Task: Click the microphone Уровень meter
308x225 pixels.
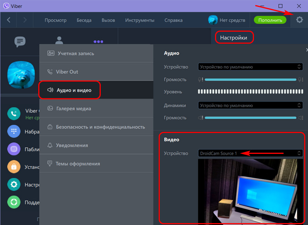Action: pos(250,92)
